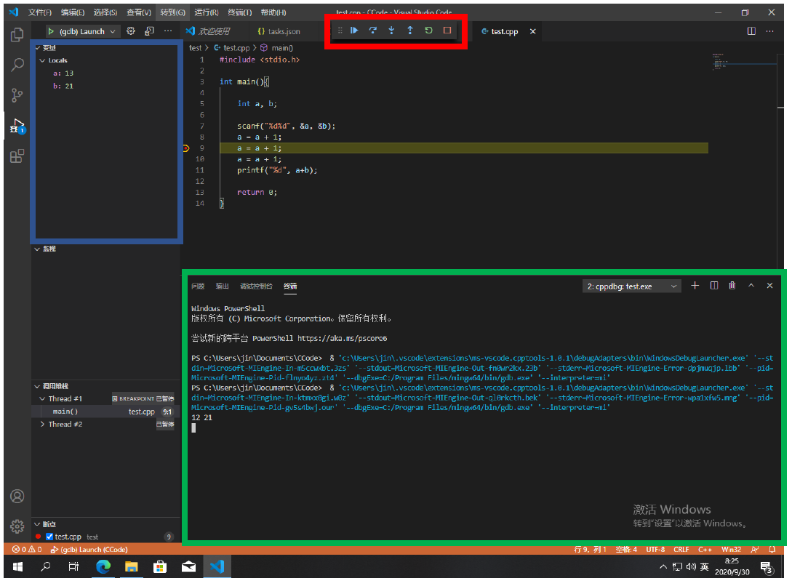Remove the breakpoint on line 9
792x586 pixels.
(x=185, y=148)
